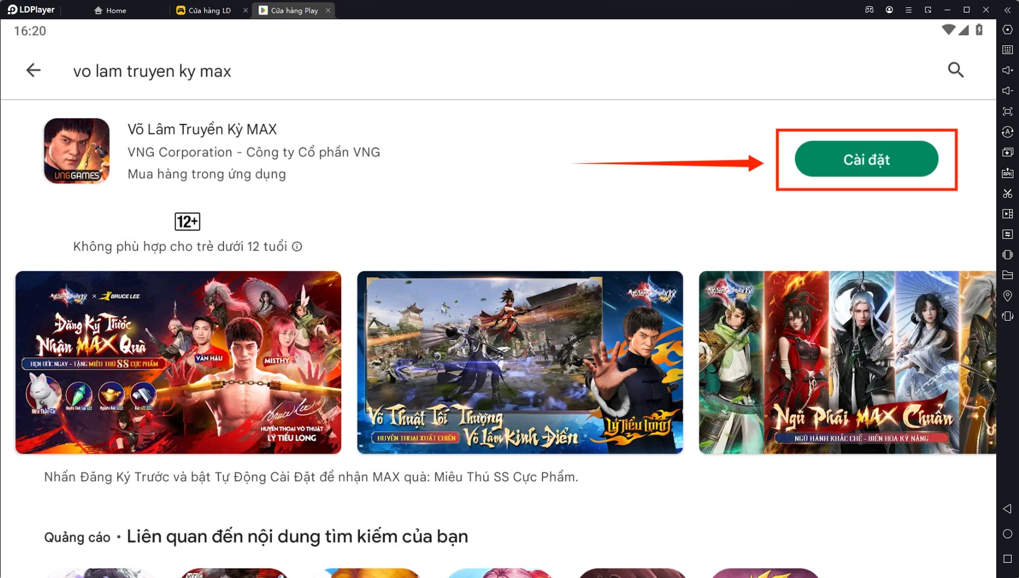The image size is (1019, 578).
Task: View the Võ Thuật Tối Thượng screenshot
Action: point(520,362)
